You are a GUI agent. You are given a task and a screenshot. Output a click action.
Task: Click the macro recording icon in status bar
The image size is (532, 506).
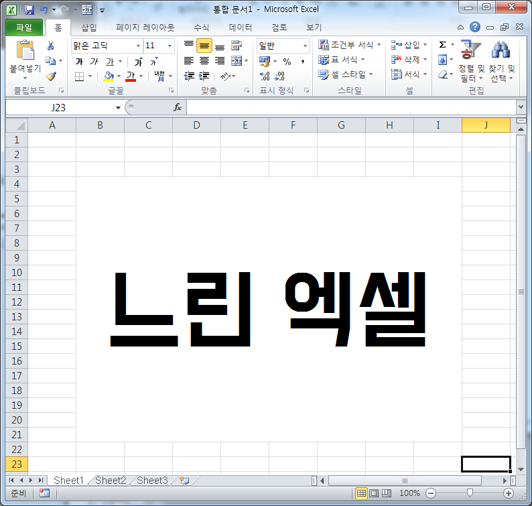pos(44,493)
